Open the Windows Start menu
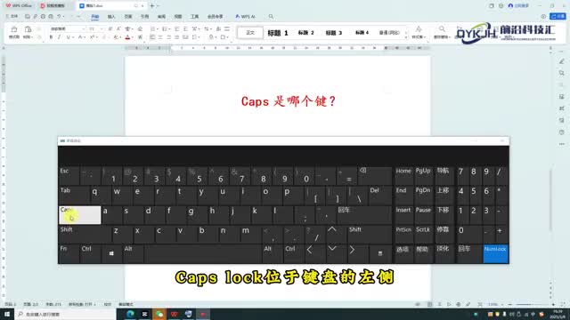570x320 pixels. [x=7, y=314]
